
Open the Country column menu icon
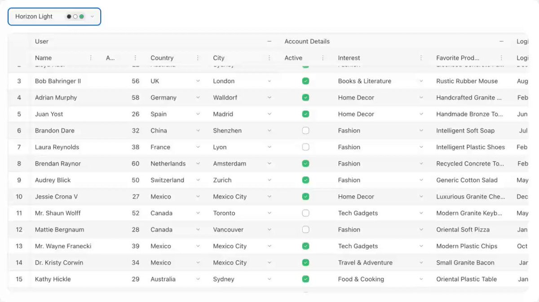tap(198, 58)
